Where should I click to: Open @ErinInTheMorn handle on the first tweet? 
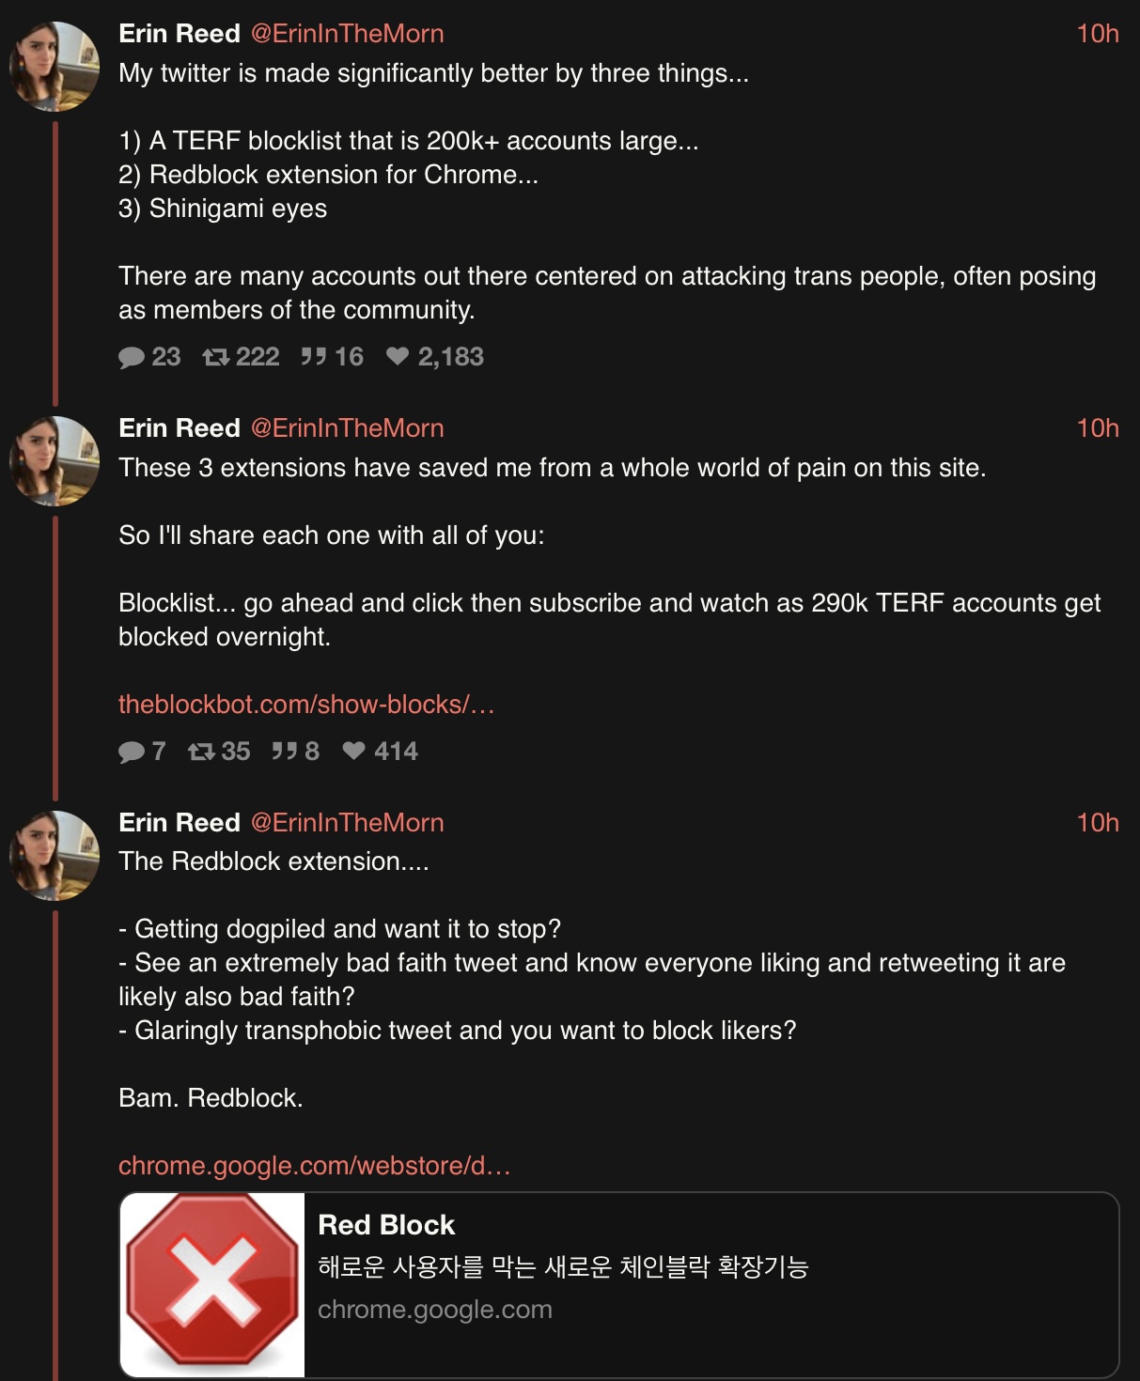click(347, 34)
